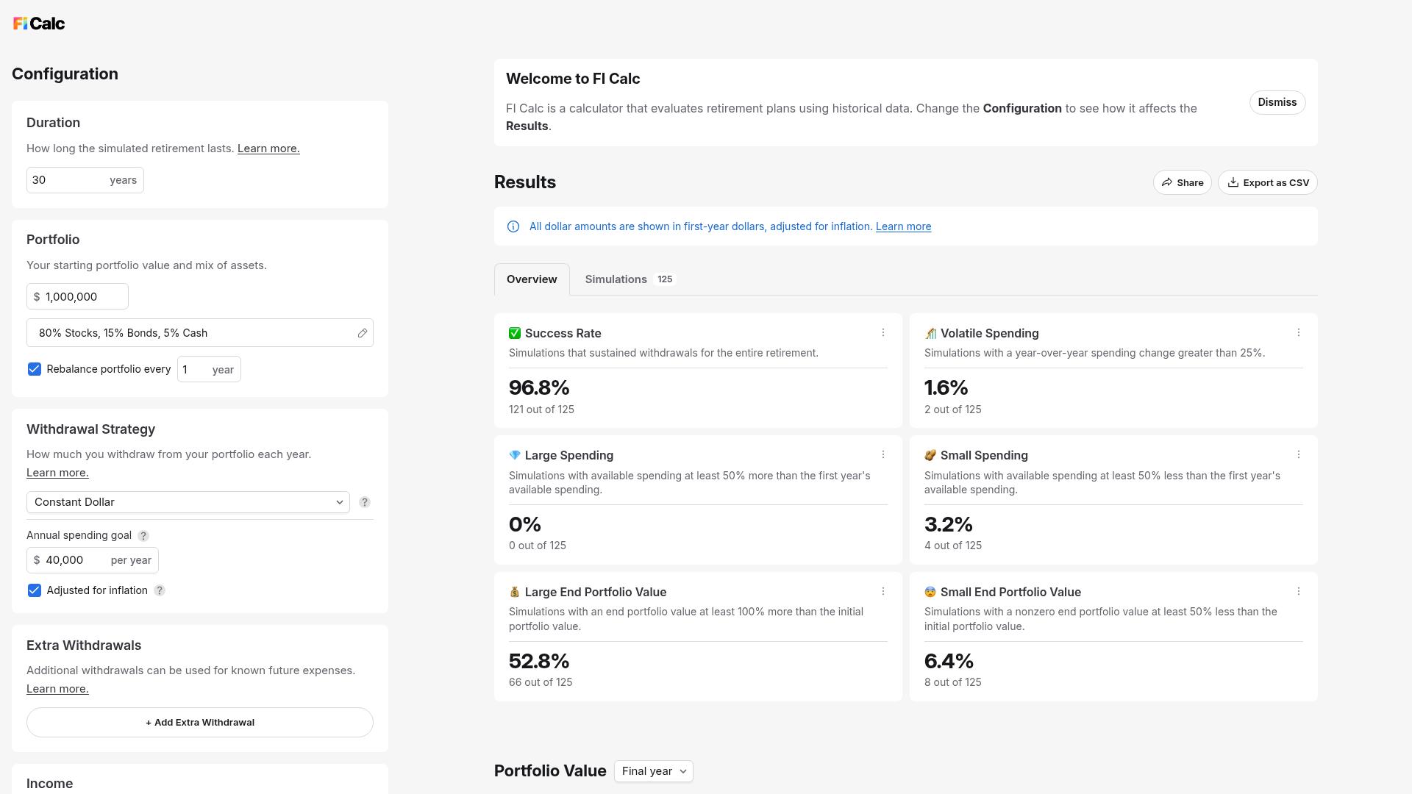Screen dimensions: 1412x794
Task: Uncheck the Rebalance portfolio checkbox
Action: coord(34,369)
